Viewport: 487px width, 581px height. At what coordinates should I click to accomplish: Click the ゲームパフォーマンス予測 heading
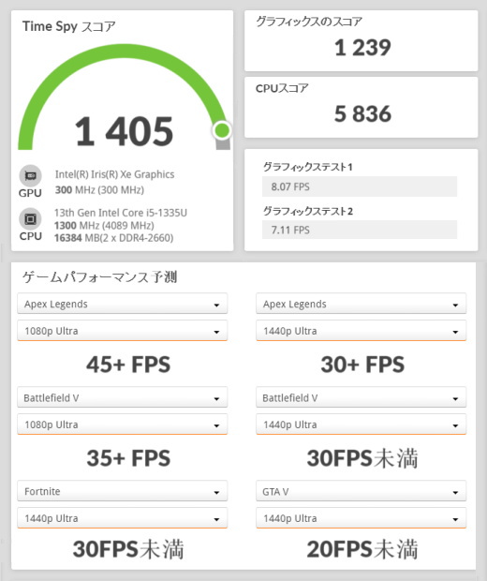[x=99, y=276]
